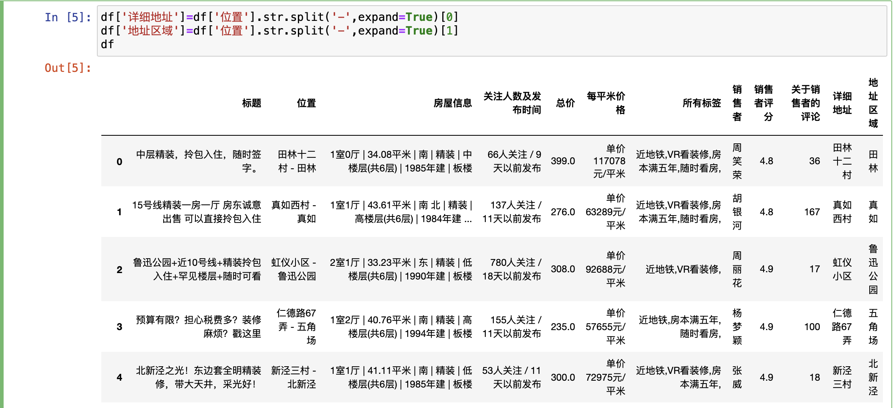This screenshot has width=895, height=408.
Task: Select the '所有标签' column header
Action: [x=702, y=103]
